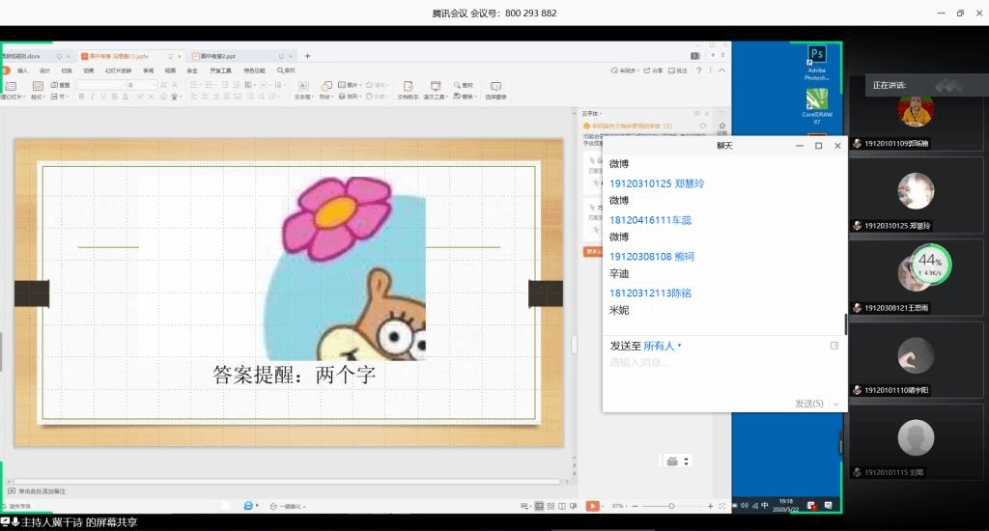Click the zoom slider in status bar
The width and height of the screenshot is (989, 531).
671,506
